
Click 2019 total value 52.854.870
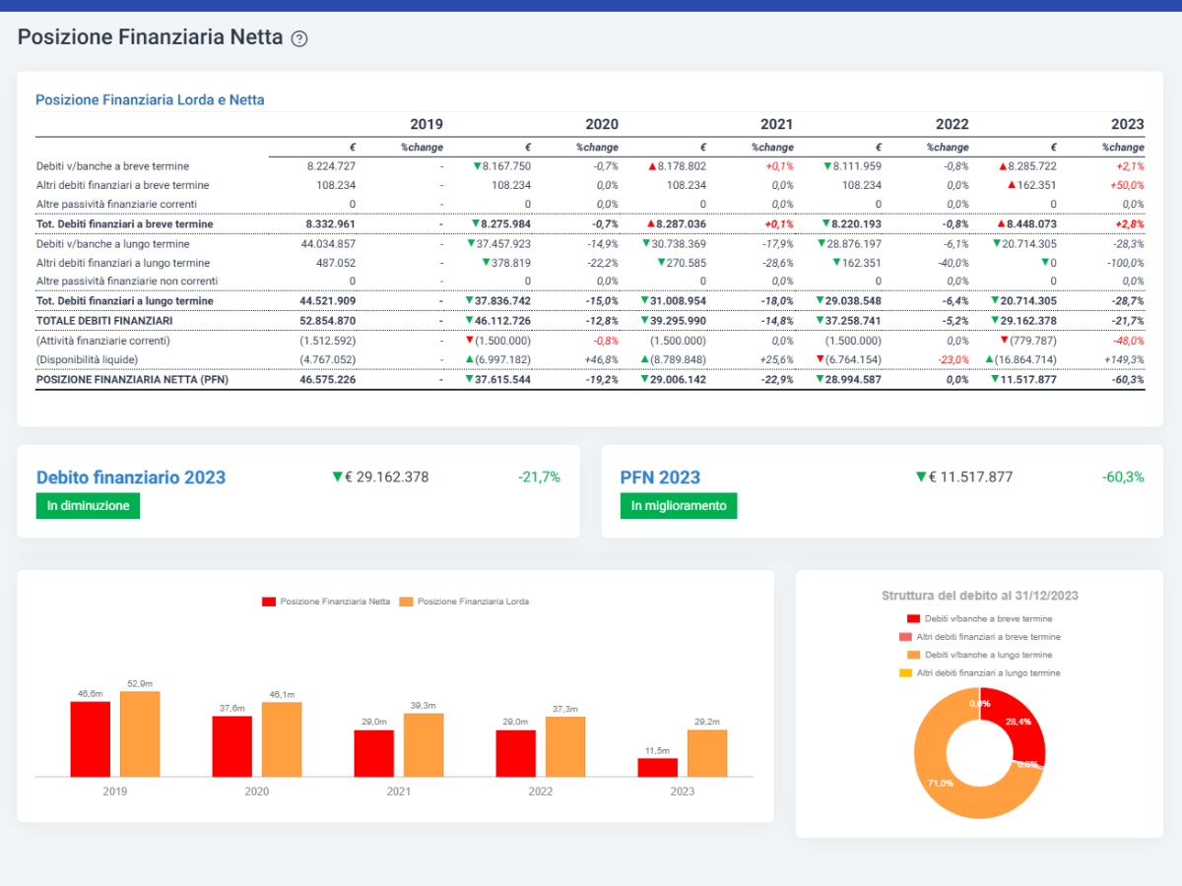click(327, 321)
